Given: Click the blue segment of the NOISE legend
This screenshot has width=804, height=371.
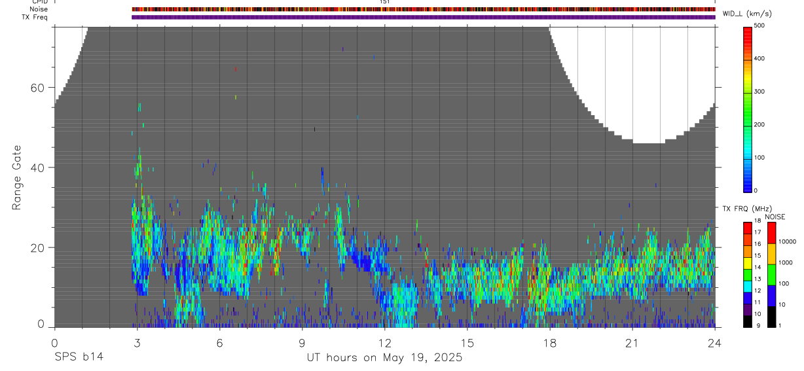Looking at the screenshot, I should click(x=772, y=295).
